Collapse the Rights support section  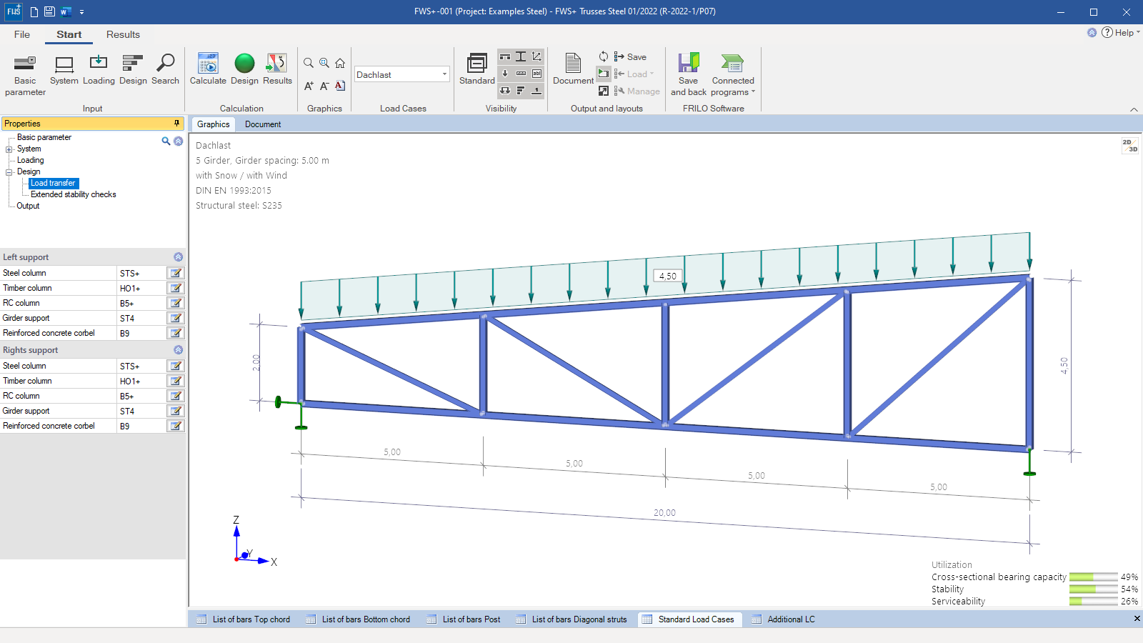click(179, 350)
